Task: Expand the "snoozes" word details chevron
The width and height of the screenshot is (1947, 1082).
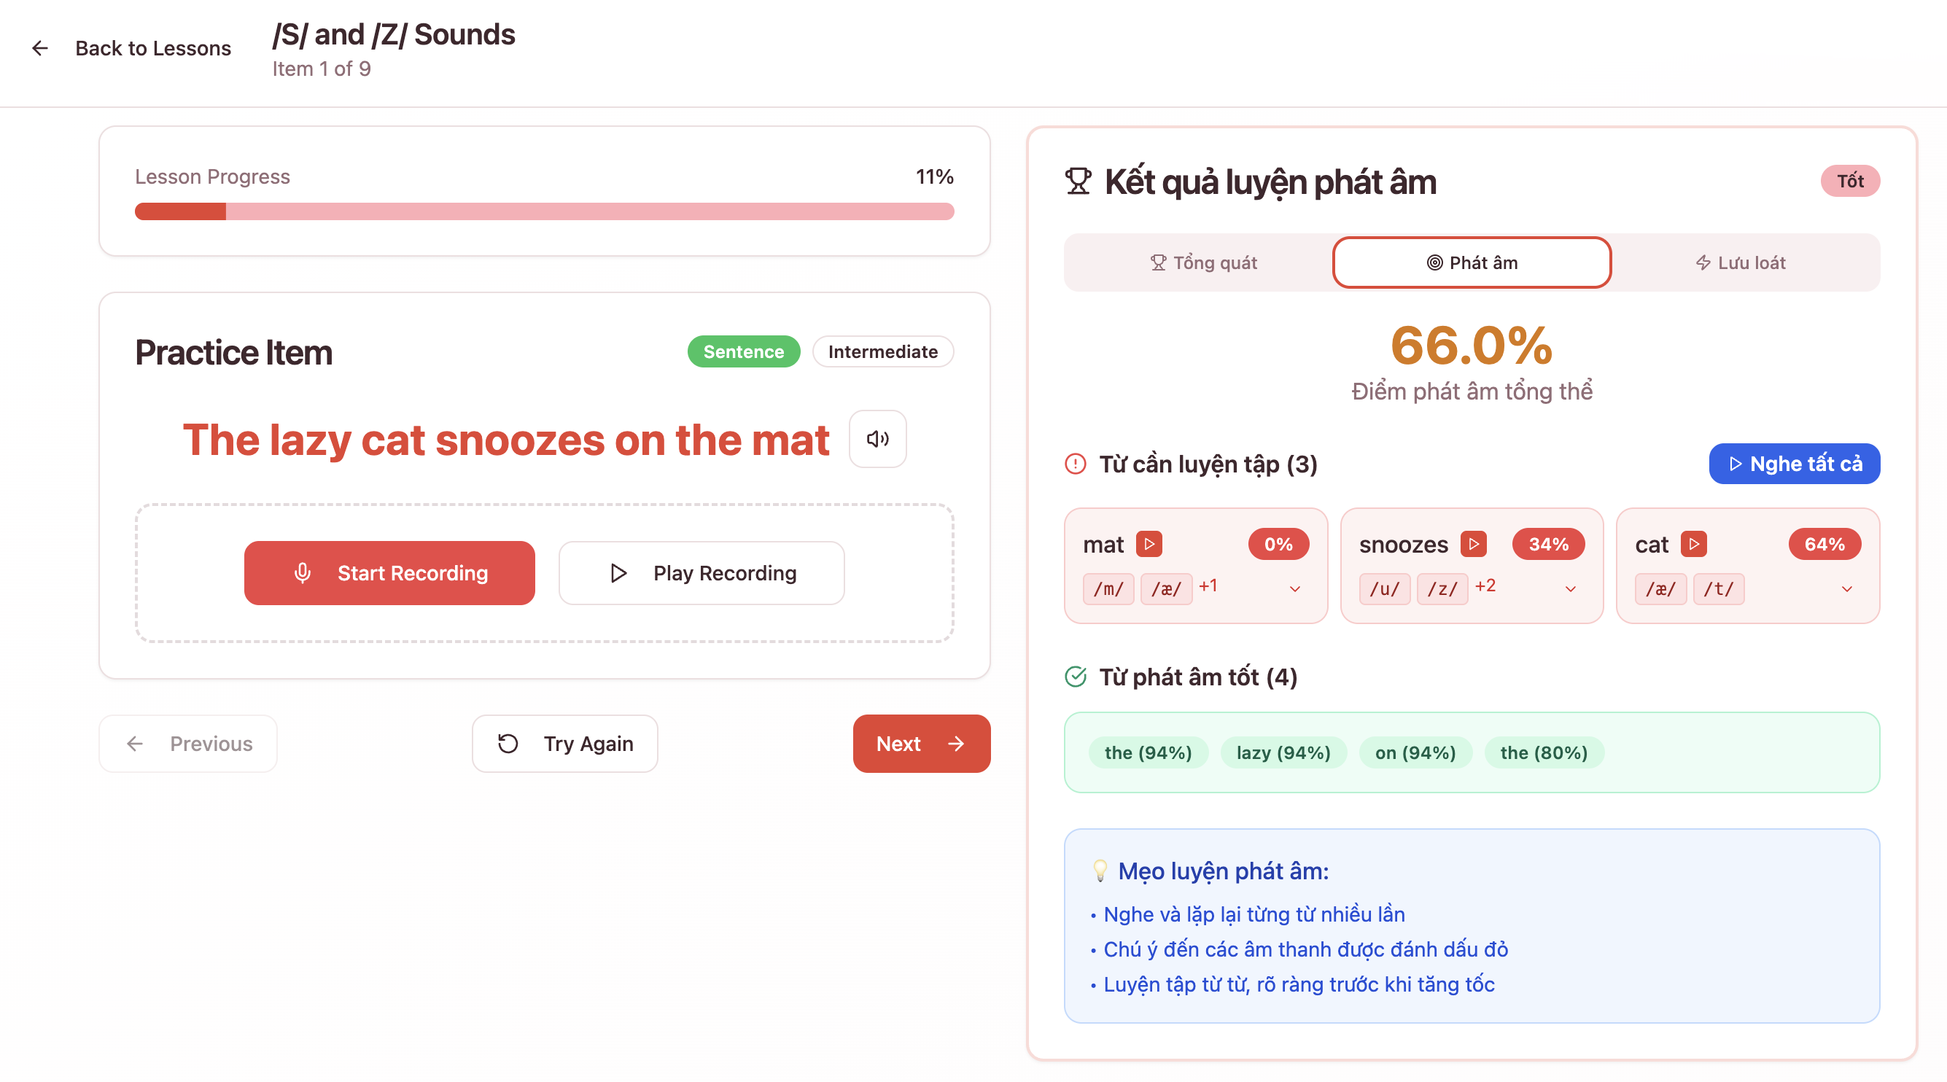Action: pos(1571,588)
